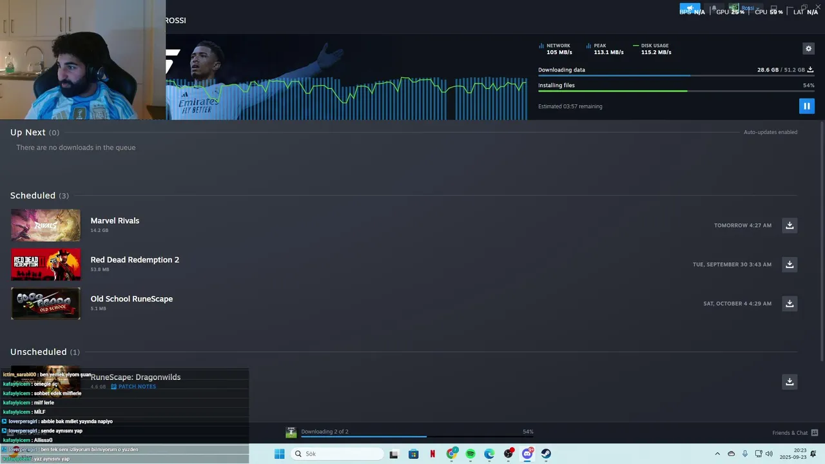The width and height of the screenshot is (825, 464).
Task: Download Red Dead Redemption 2 update now
Action: (x=790, y=264)
